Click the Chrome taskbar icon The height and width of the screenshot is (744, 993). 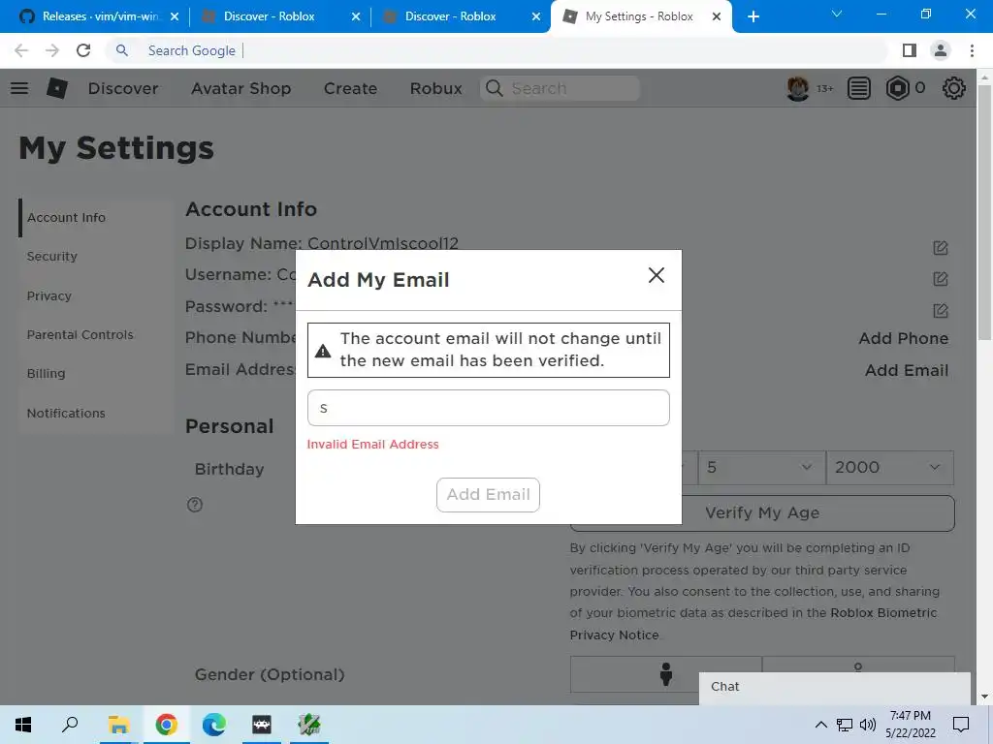tap(166, 725)
